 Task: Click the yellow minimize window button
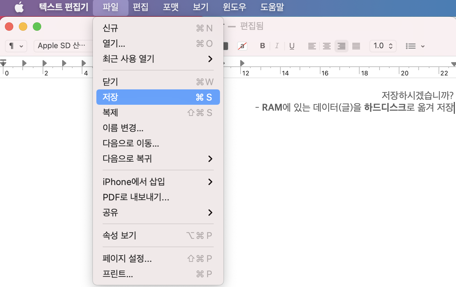click(23, 27)
